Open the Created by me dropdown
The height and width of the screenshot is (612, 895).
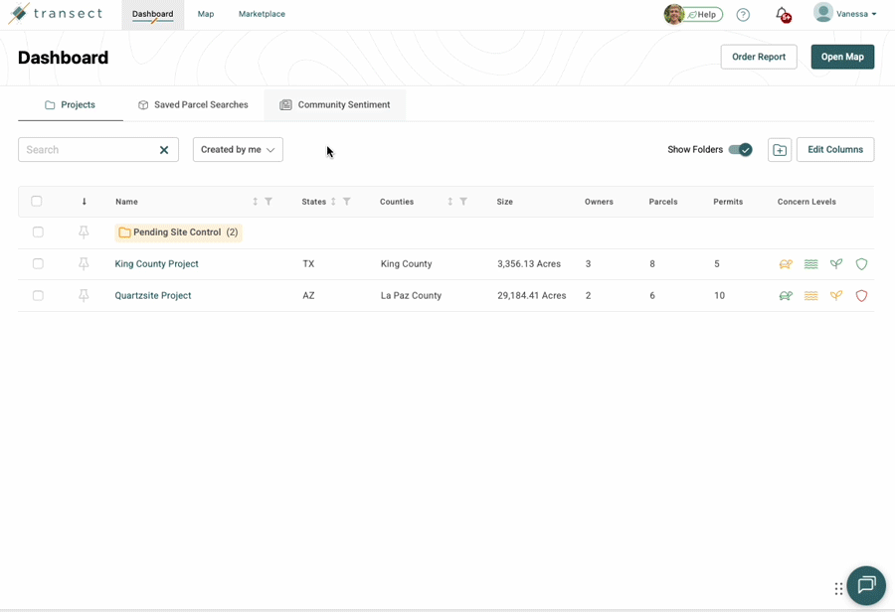(238, 149)
